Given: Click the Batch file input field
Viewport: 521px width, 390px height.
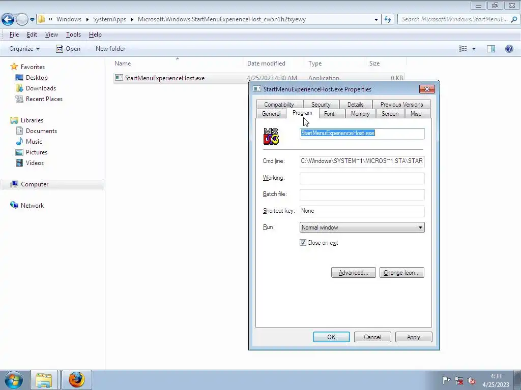Looking at the screenshot, I should pyautogui.click(x=362, y=194).
